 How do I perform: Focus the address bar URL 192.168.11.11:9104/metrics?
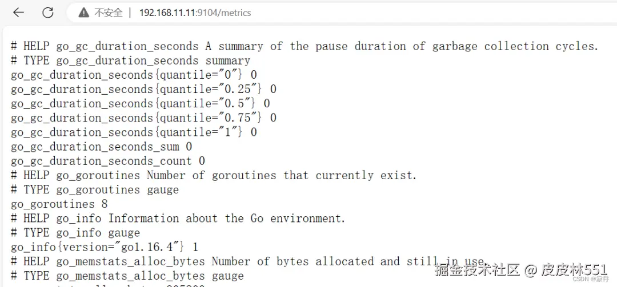(195, 13)
